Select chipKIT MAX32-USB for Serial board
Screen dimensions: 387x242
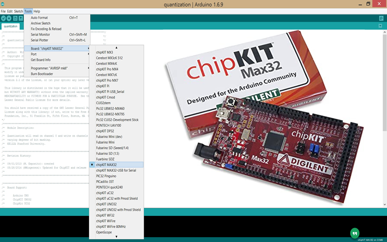click(x=116, y=170)
